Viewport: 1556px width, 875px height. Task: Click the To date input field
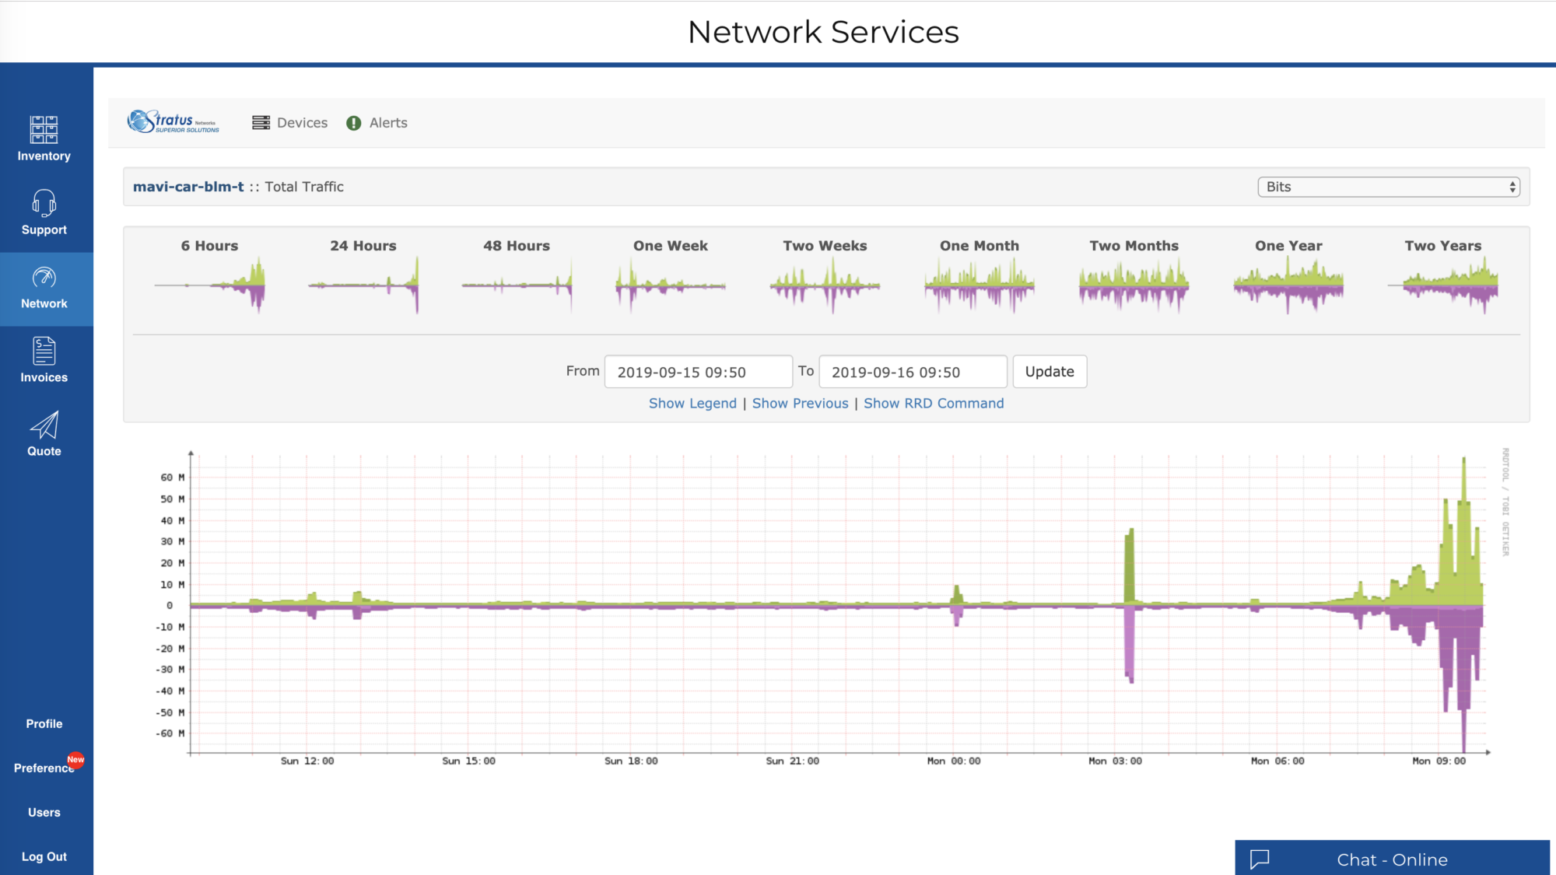(912, 372)
